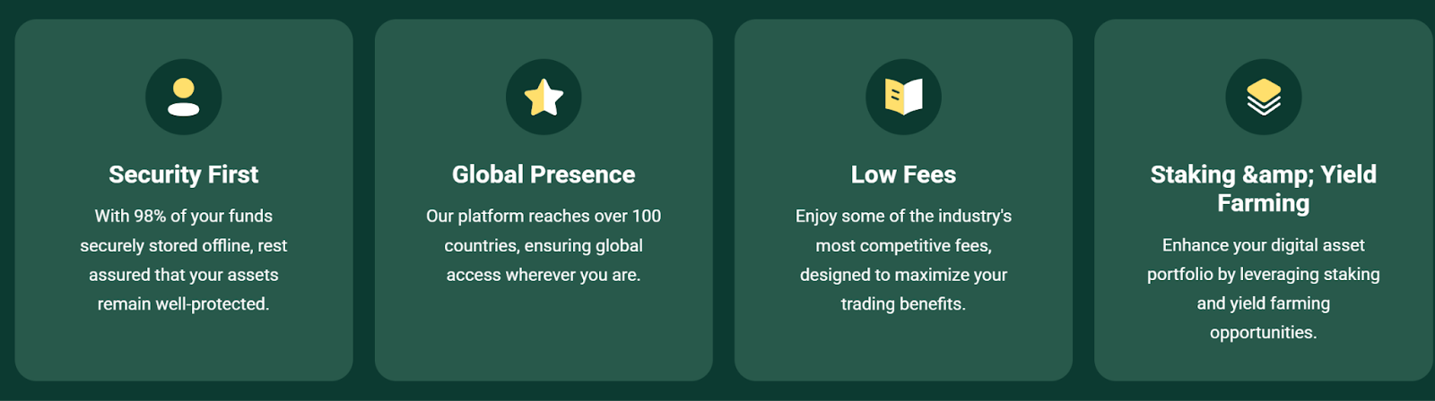Click the Global Presence description paragraph
The image size is (1435, 401).
coord(544,245)
